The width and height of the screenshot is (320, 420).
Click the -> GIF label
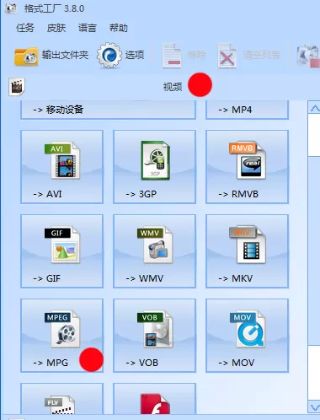[x=46, y=278]
